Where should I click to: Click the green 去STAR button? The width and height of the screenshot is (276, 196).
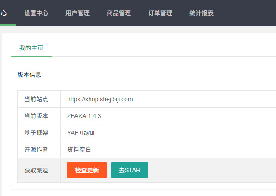130,170
